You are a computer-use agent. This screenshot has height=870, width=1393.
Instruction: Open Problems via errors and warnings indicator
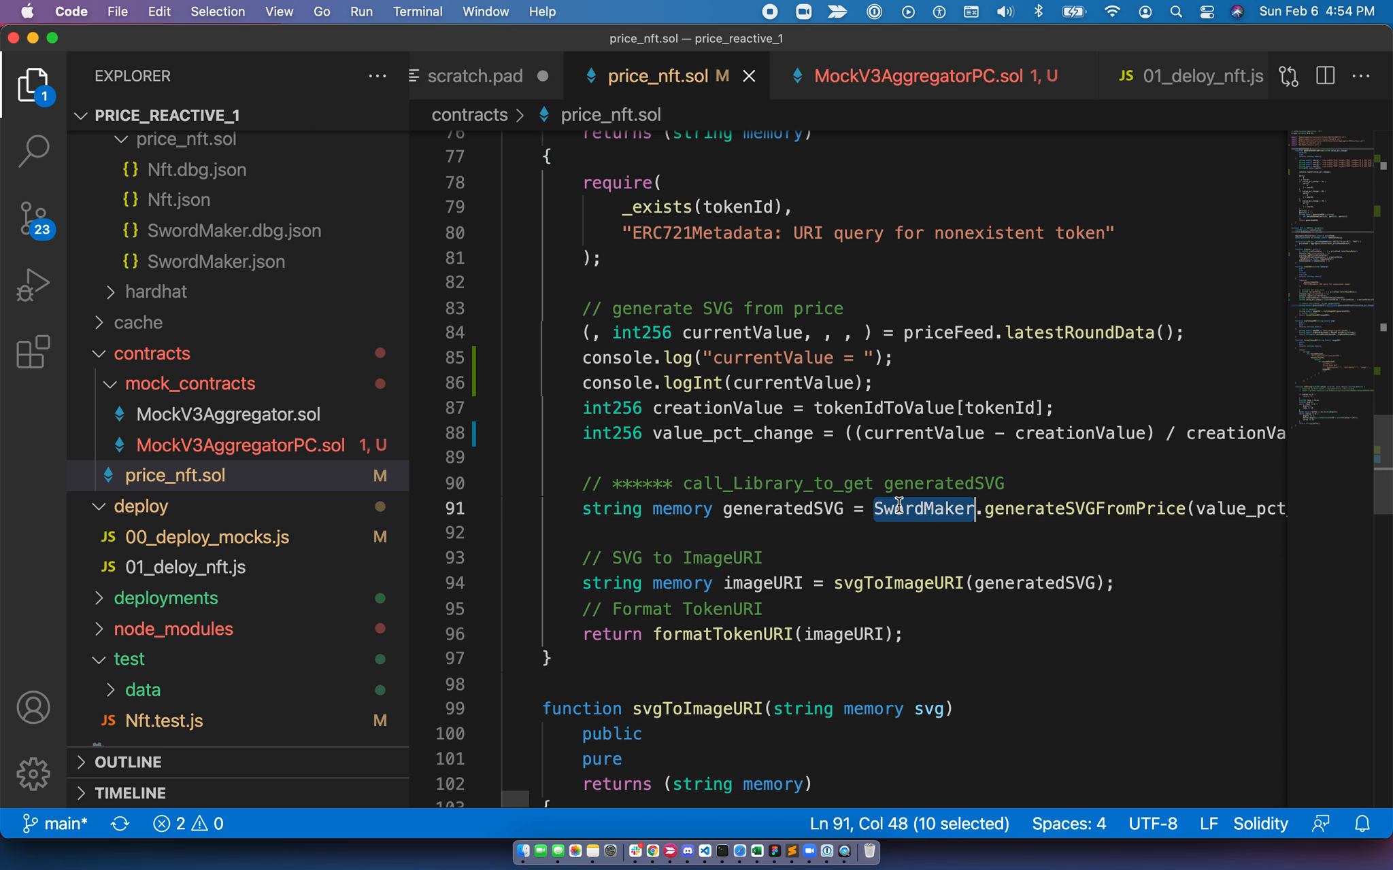tap(188, 824)
